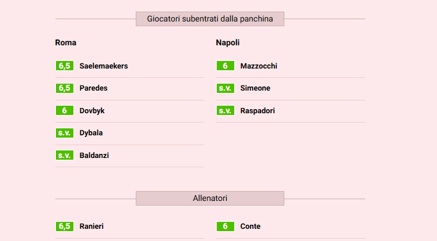This screenshot has width=437, height=241.
Task: Click Saelemaekers player name
Action: pos(103,66)
